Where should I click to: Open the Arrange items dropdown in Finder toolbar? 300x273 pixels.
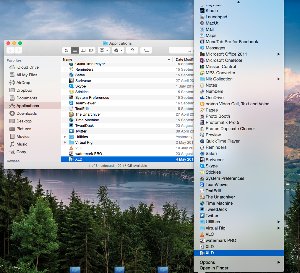(104, 50)
